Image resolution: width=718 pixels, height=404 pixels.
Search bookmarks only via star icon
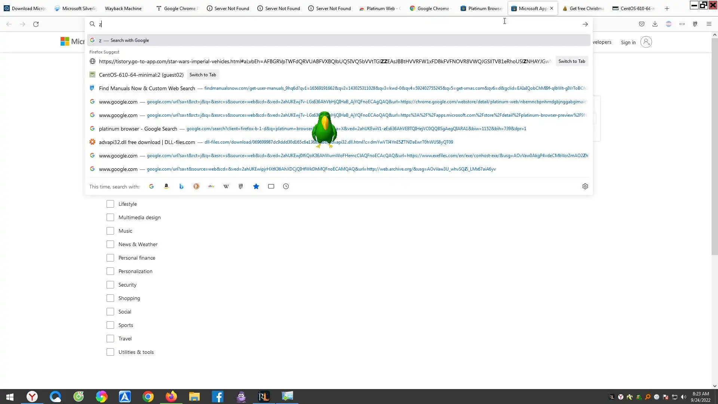click(256, 186)
